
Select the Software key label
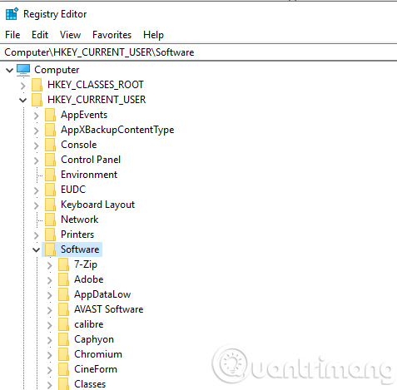click(x=80, y=249)
